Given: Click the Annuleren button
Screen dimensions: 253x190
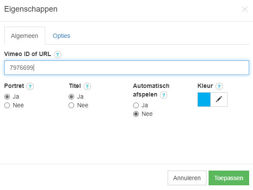Looking at the screenshot, I should coord(187,178).
